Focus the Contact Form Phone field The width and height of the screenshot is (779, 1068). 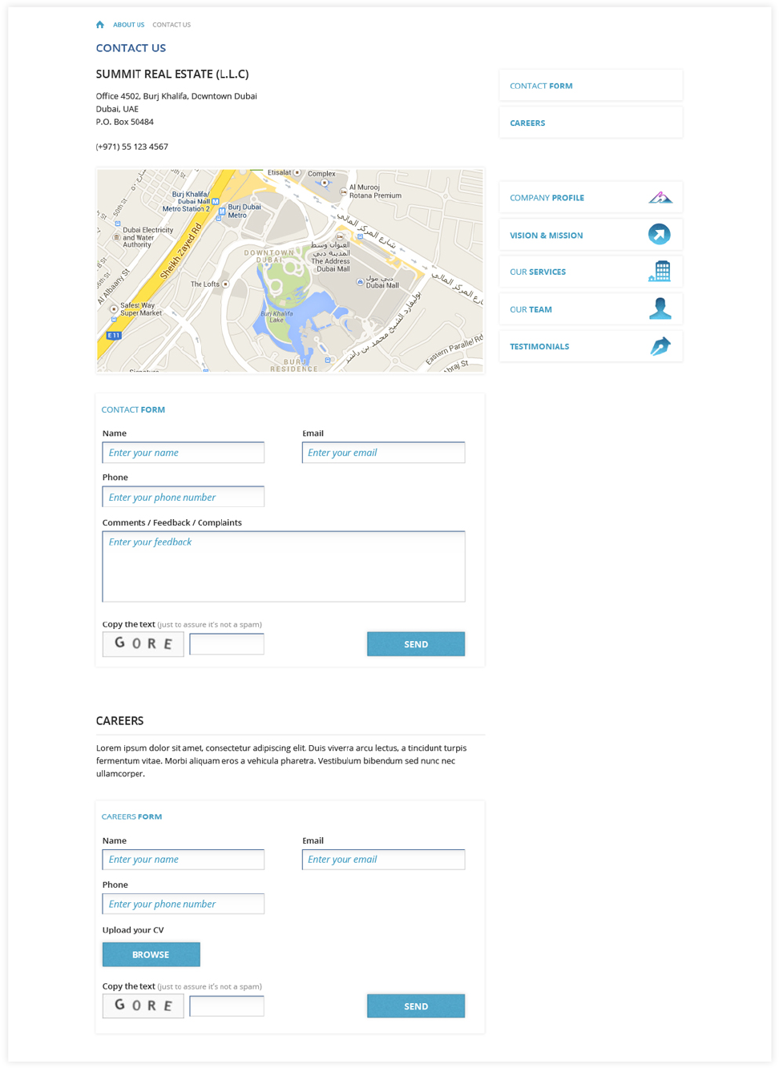tap(184, 497)
